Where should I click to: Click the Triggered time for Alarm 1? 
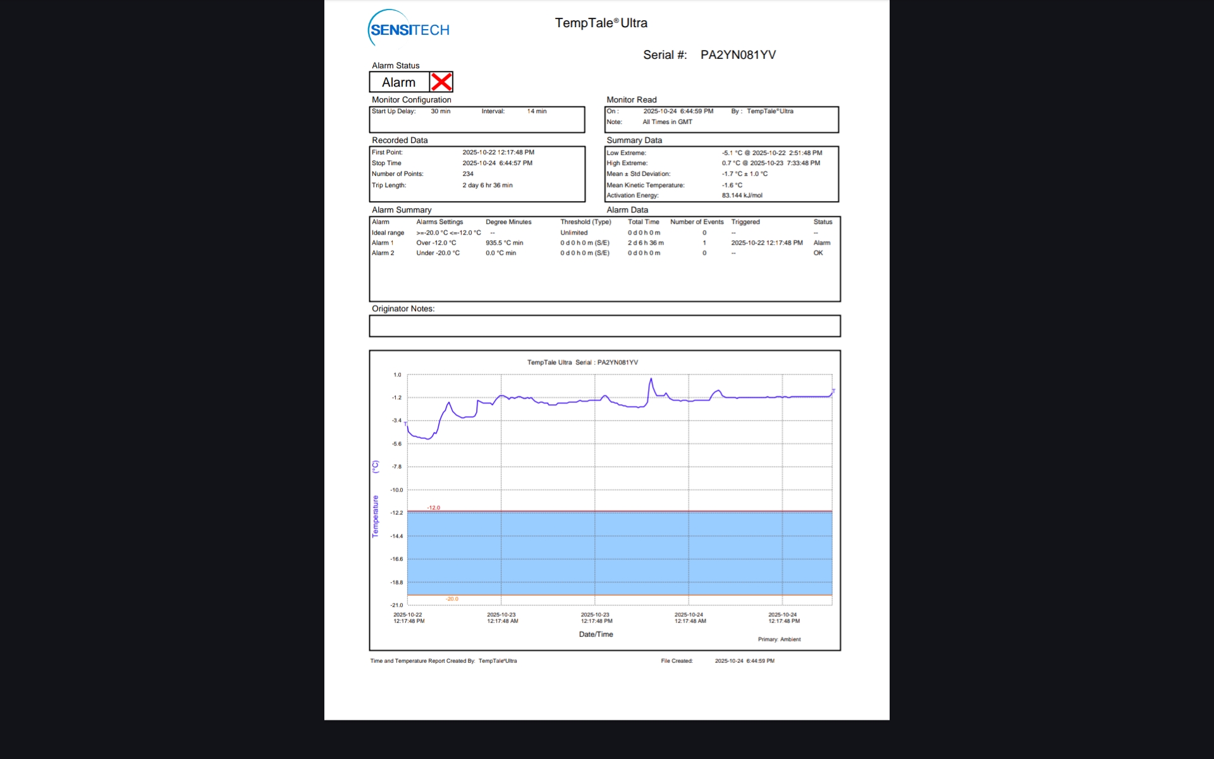tap(766, 243)
